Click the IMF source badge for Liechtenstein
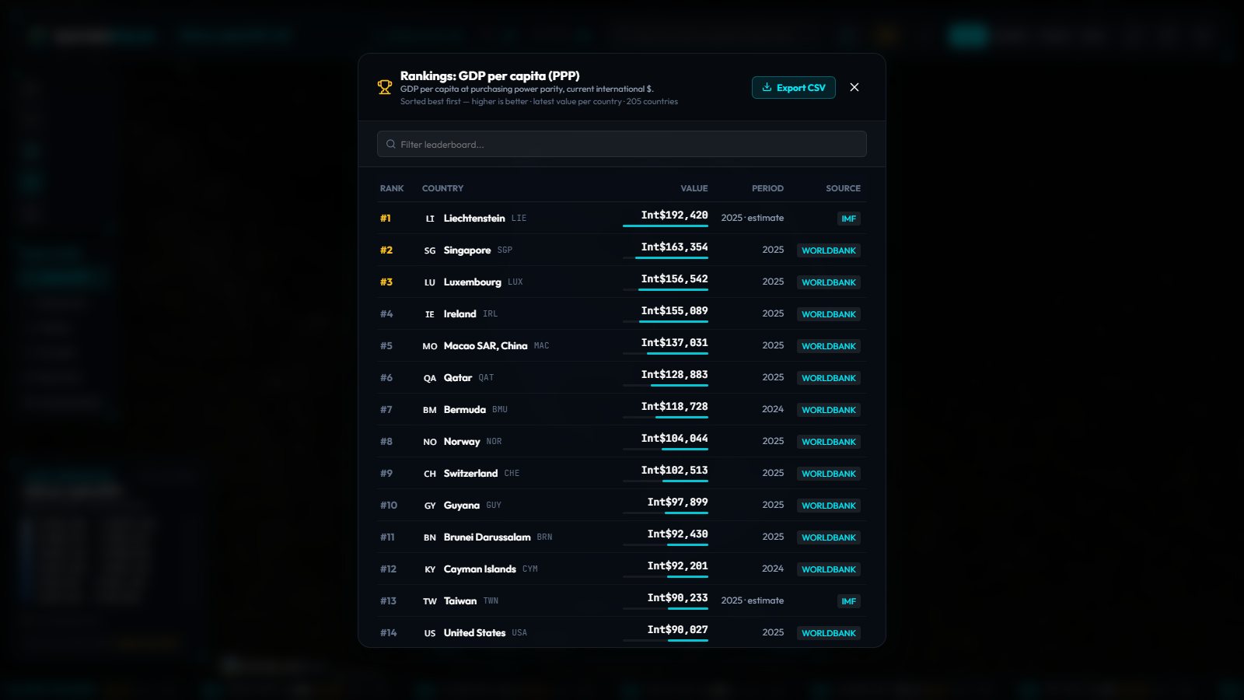Image resolution: width=1244 pixels, height=700 pixels. [x=848, y=219]
